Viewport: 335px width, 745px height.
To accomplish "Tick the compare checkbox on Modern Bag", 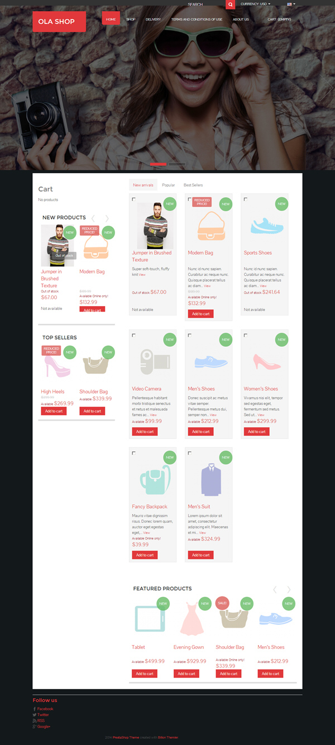I will tap(190, 199).
